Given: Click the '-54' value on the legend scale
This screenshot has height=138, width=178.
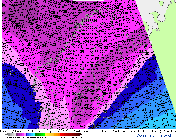Looking at the screenshot, I should (x=9, y=137).
